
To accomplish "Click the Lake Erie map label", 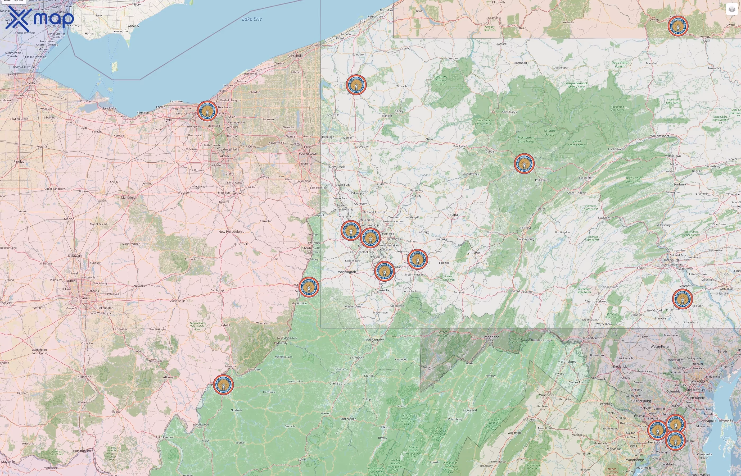I will (252, 19).
